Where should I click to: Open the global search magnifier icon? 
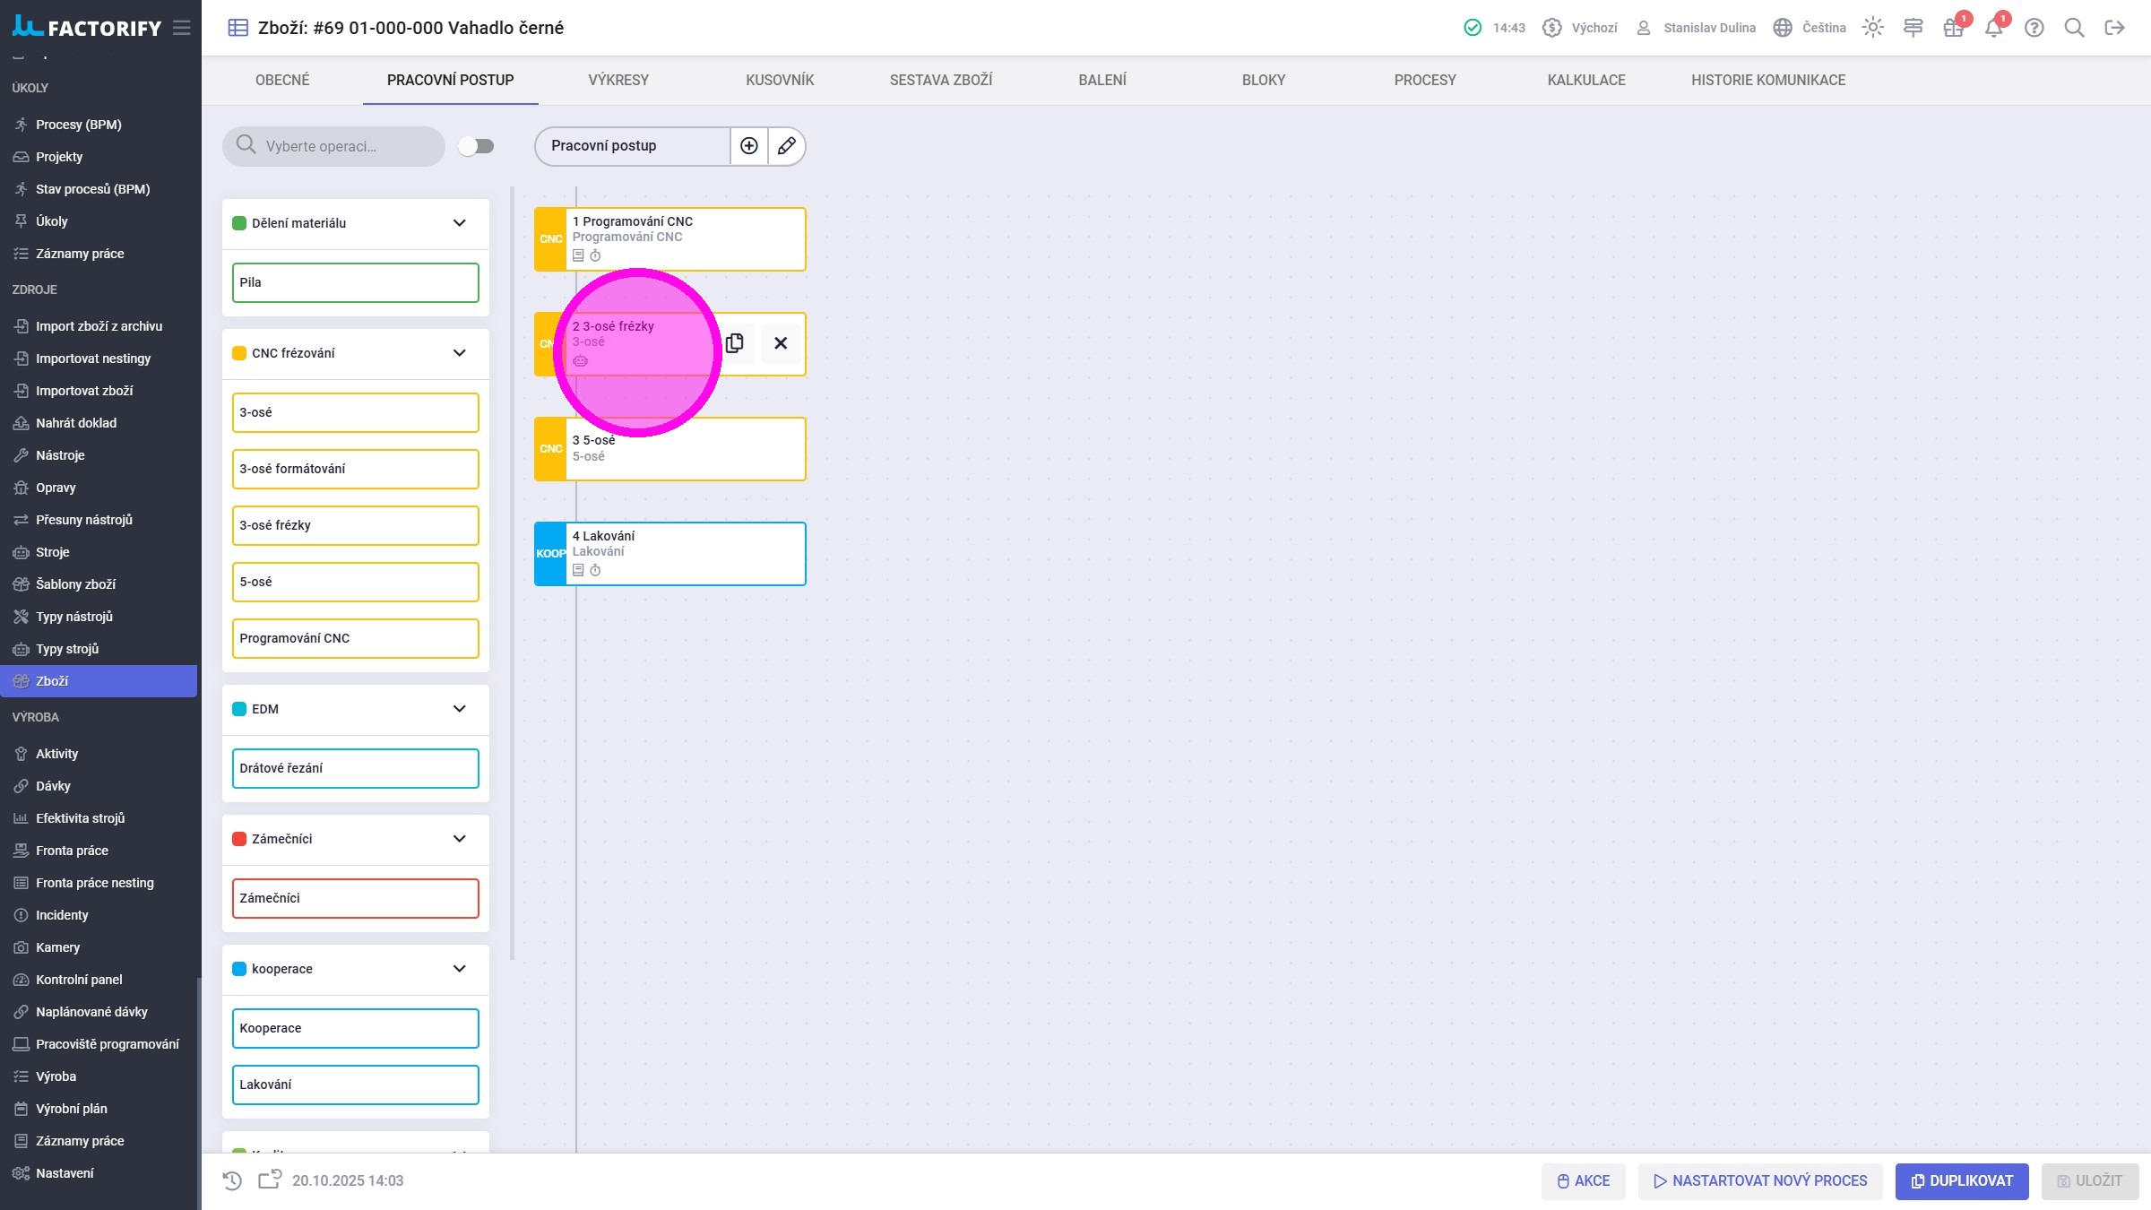[x=2074, y=28]
